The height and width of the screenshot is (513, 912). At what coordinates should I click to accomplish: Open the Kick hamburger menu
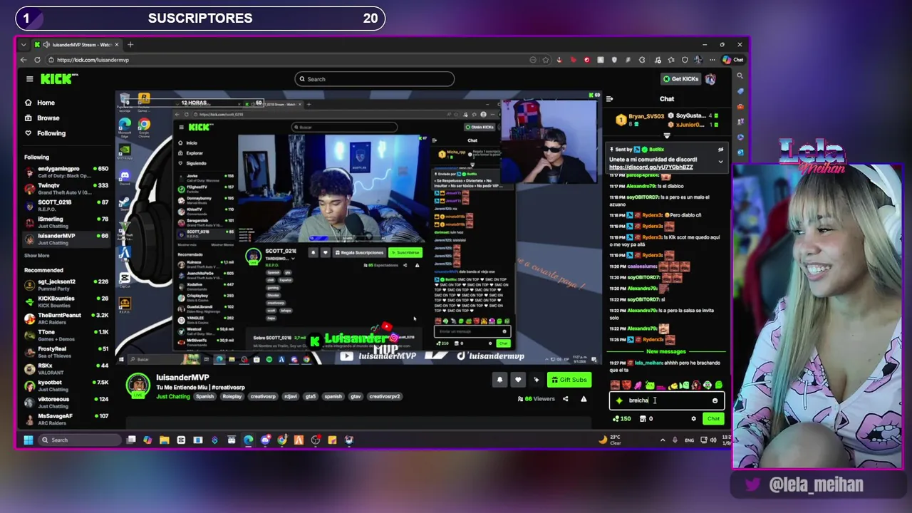point(29,79)
